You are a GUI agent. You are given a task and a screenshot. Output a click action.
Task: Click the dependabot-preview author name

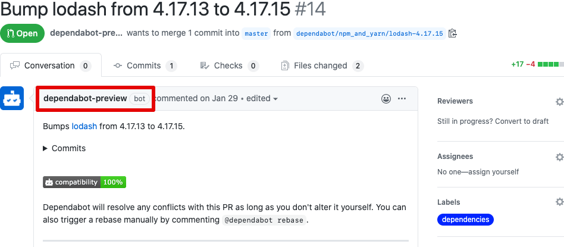[85, 98]
